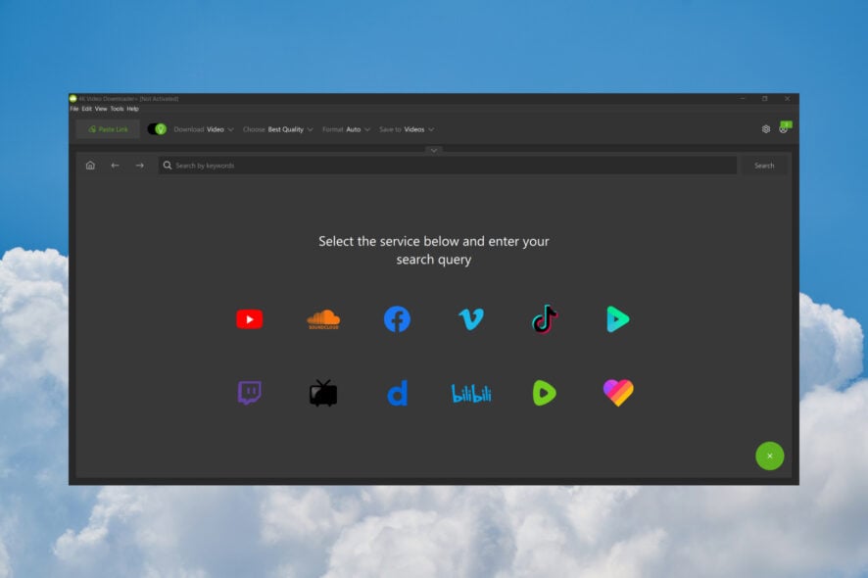Collapse the toolbar using the chevron below it
The image size is (868, 578).
(x=434, y=150)
